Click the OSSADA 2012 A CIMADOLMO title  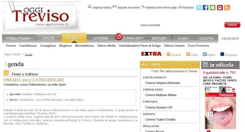[34, 80]
